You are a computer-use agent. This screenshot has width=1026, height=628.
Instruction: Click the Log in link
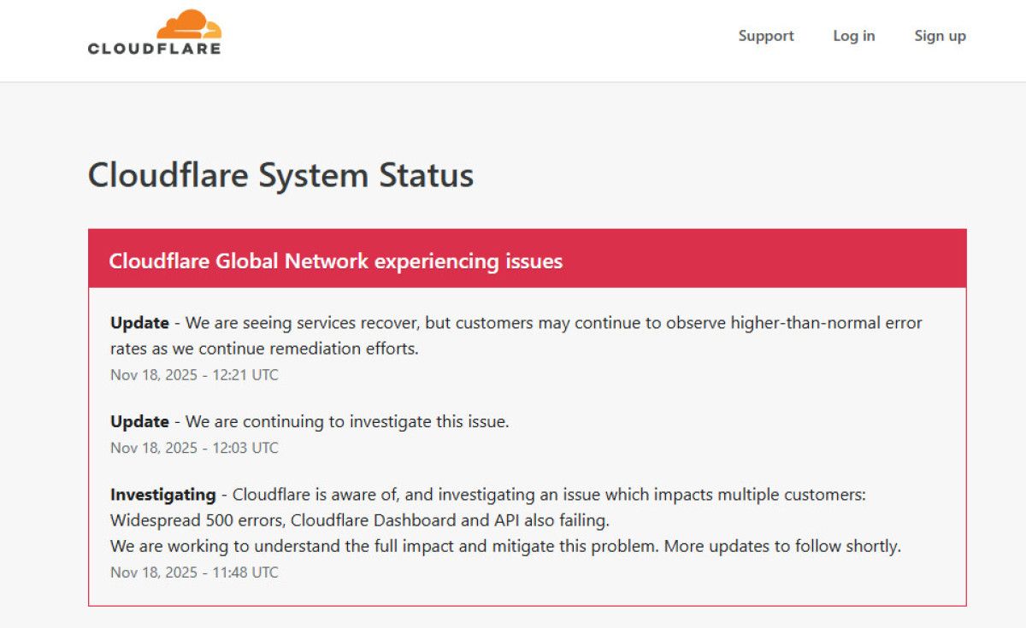854,36
